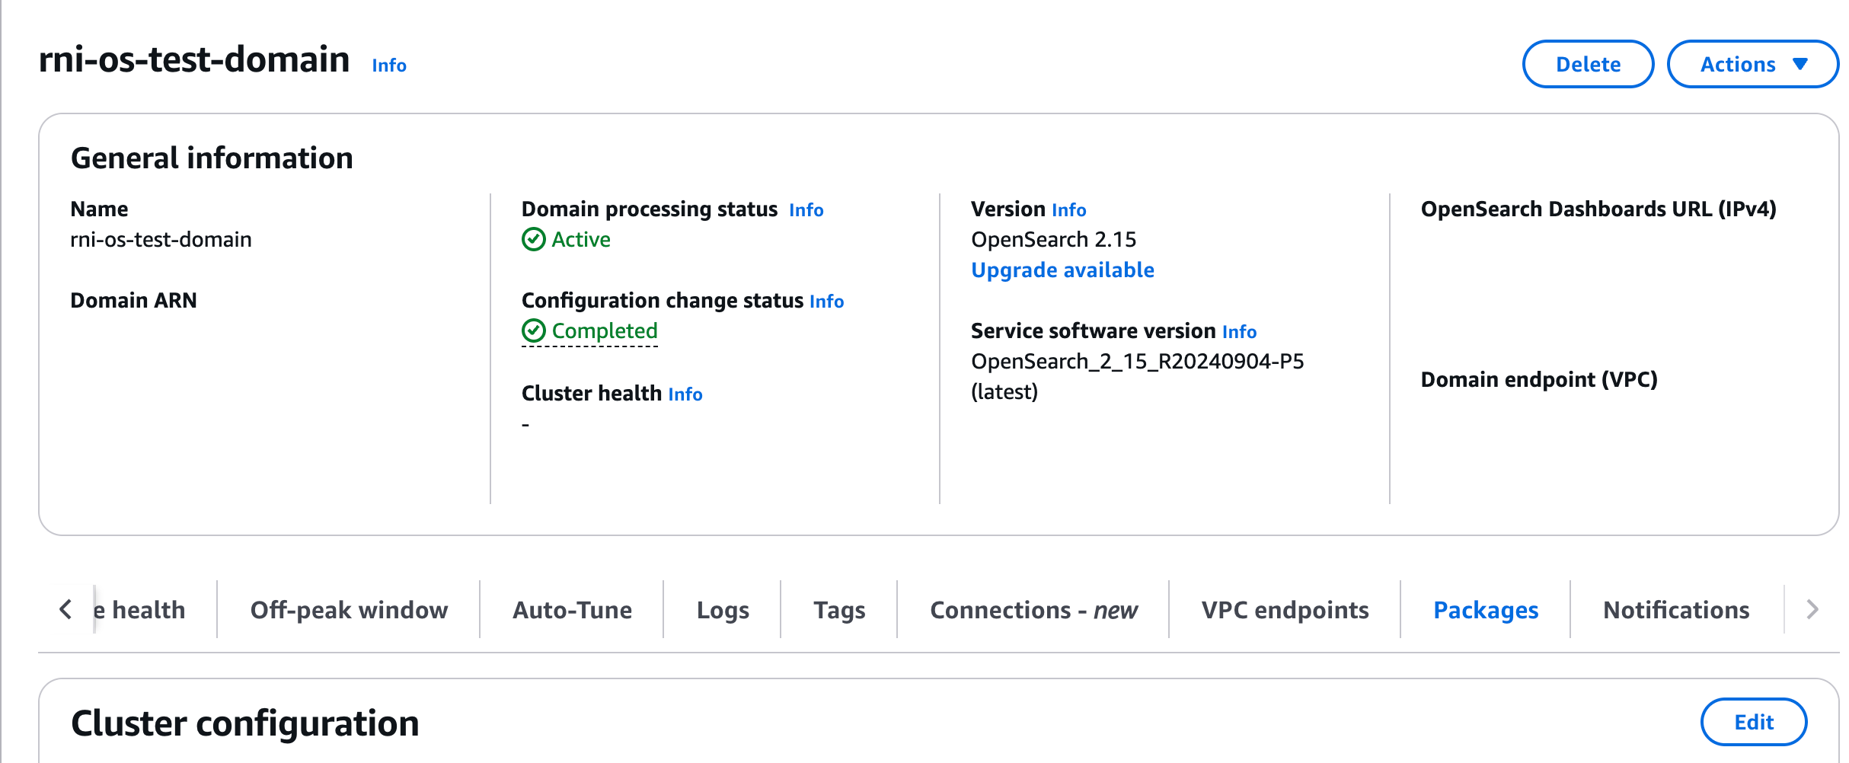Click the Completed status text

[x=604, y=330]
